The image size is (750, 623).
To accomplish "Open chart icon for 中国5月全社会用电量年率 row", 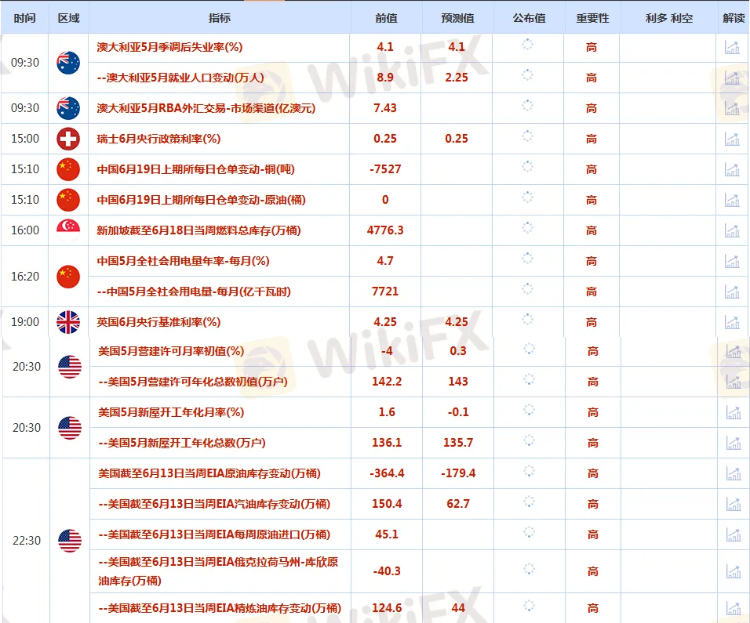I will point(732,261).
